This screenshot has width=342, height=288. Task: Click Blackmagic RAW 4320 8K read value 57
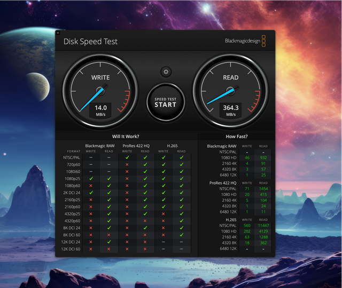(263, 169)
